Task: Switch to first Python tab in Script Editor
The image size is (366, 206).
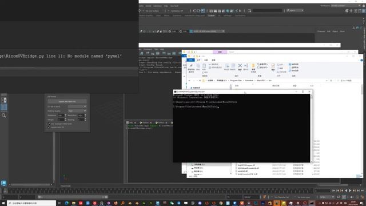Action: tap(145, 122)
